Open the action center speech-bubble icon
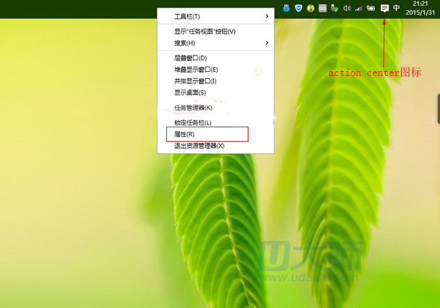 click(385, 8)
